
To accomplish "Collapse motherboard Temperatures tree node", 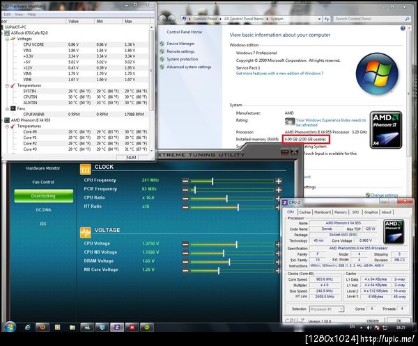I will coord(7,85).
